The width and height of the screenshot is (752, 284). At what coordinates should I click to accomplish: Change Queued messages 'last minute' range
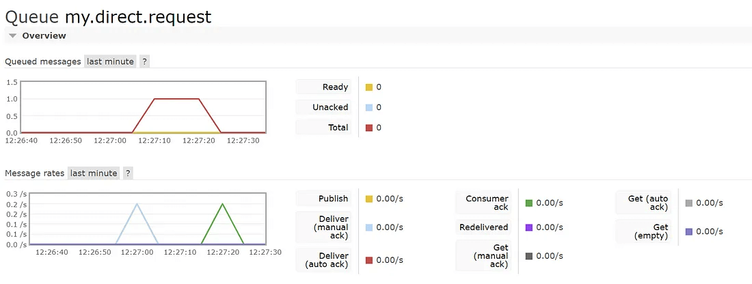pyautogui.click(x=110, y=61)
